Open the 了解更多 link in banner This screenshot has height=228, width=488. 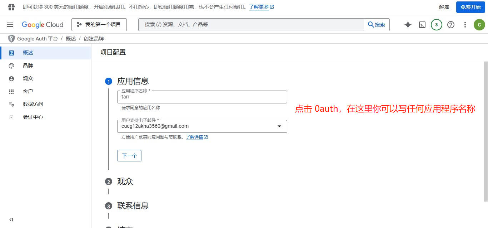[x=259, y=6]
